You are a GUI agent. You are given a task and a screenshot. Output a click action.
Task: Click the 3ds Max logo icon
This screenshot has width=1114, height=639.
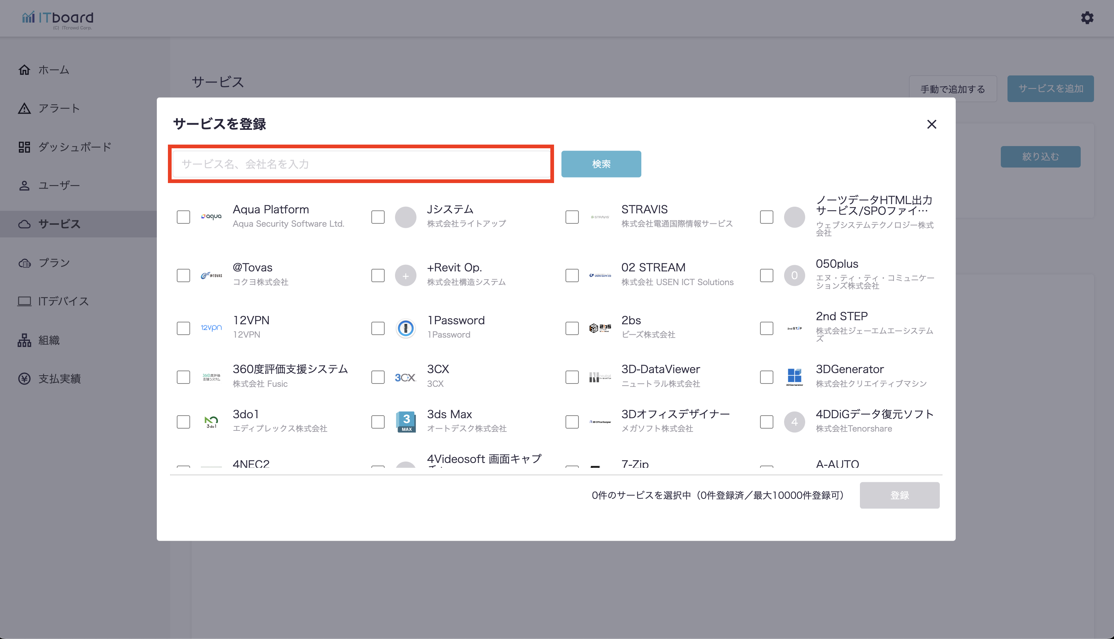click(406, 422)
